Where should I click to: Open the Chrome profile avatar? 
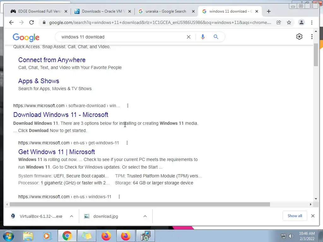[x=301, y=22]
